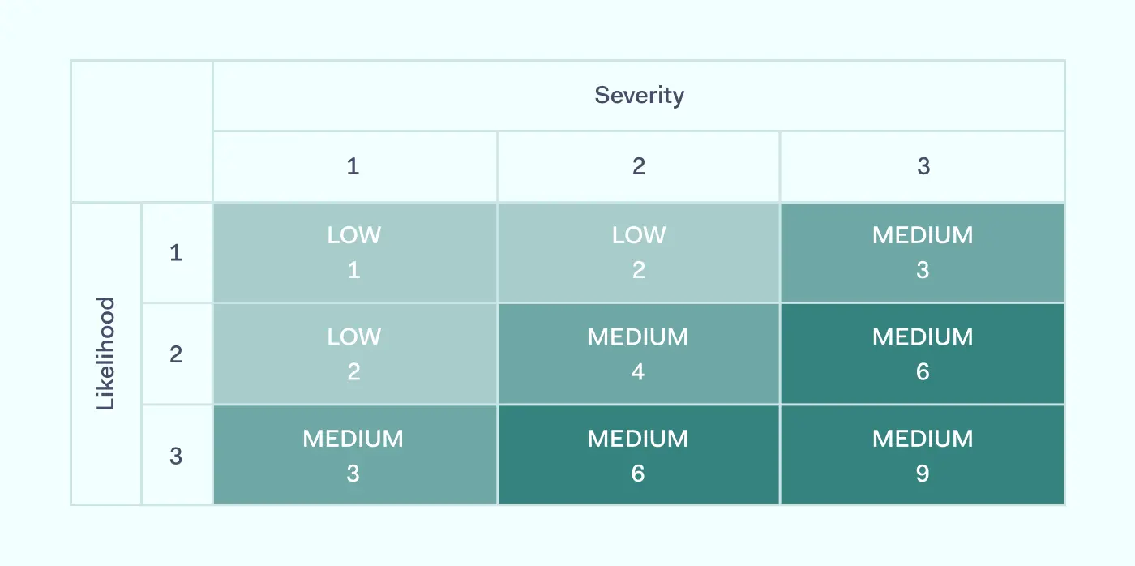Select the Severity column header 3
Image resolution: width=1135 pixels, height=566 pixels.
(923, 167)
